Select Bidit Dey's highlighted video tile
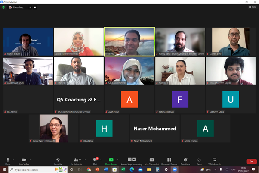This screenshot has height=173, width=259. (x=129, y=41)
